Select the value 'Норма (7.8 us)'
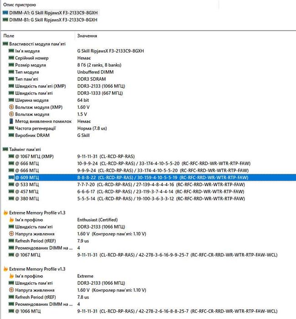Screen dimensions: 296x319 click(92, 128)
